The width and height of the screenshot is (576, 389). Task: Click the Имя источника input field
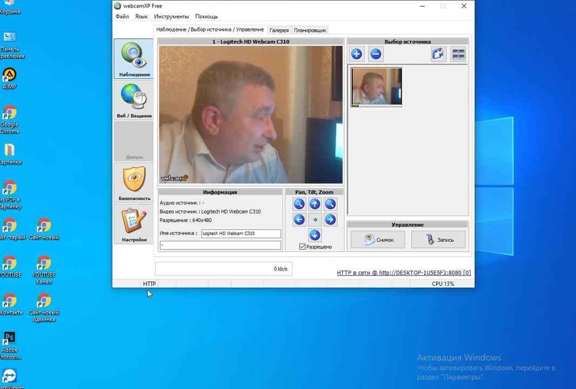(241, 233)
